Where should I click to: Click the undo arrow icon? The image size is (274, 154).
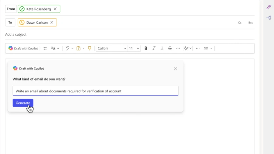tap(68, 48)
